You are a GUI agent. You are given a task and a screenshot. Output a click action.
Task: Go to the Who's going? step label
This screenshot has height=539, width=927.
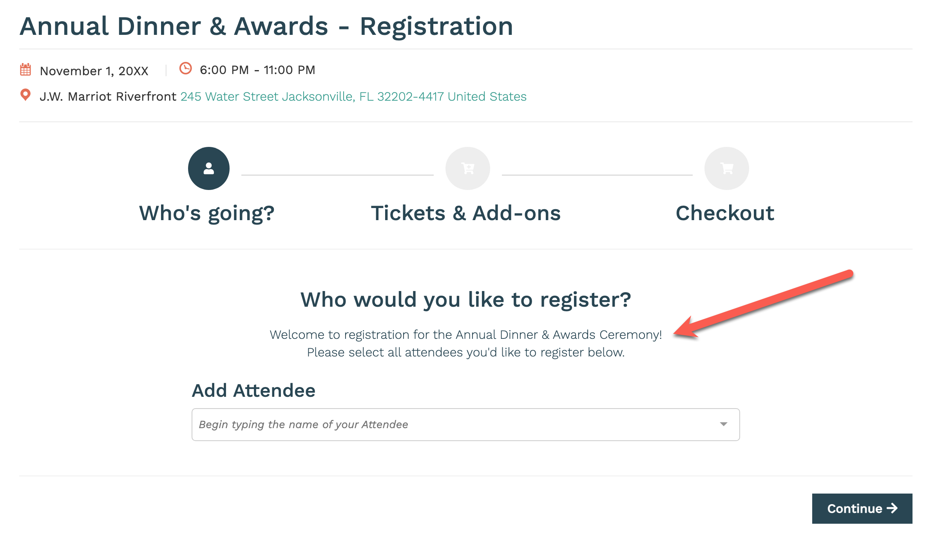click(207, 213)
